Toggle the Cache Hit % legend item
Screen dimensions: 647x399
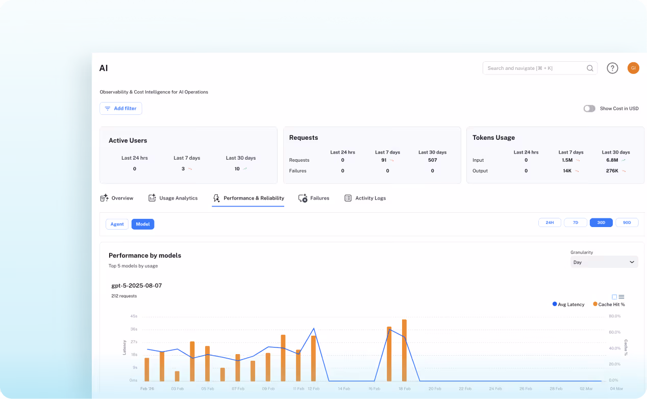coord(608,304)
